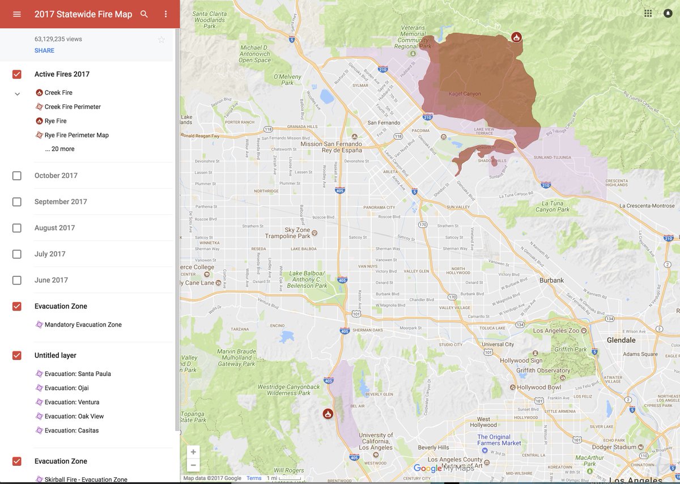Click the Creek Fire marker on the map

pos(516,37)
